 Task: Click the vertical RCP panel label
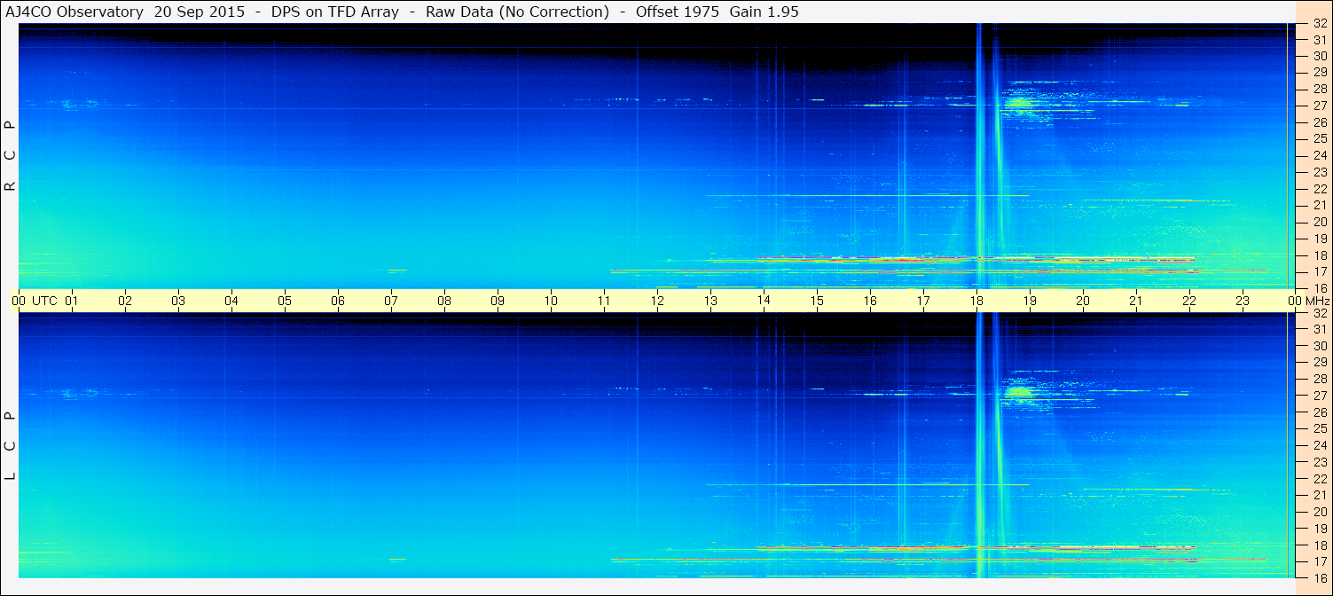pyautogui.click(x=10, y=156)
